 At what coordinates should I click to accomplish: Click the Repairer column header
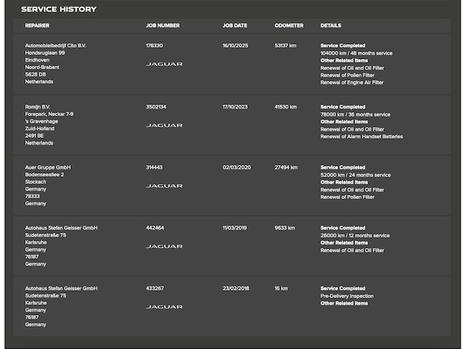point(37,26)
